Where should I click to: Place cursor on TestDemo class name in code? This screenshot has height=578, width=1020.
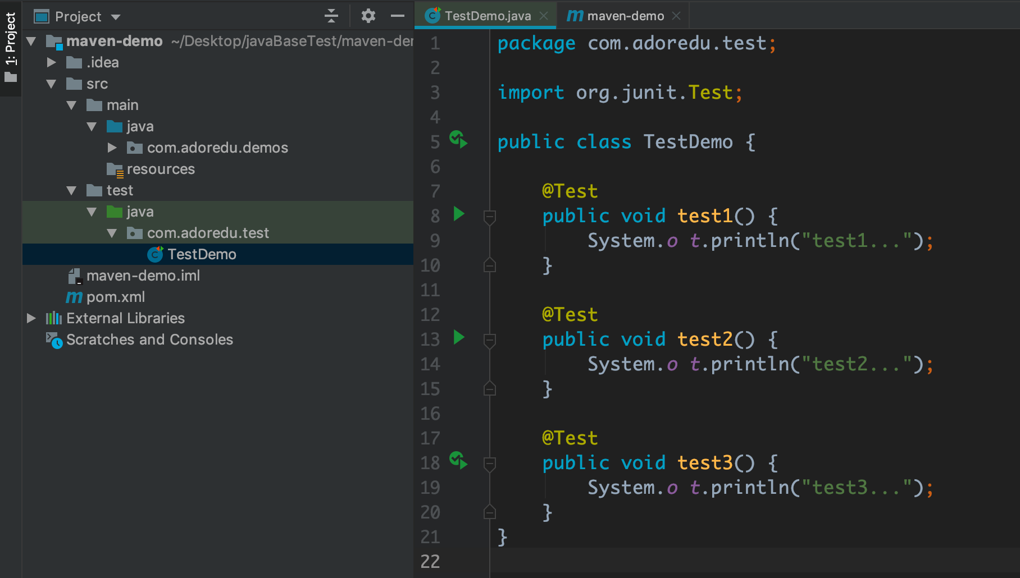(x=688, y=142)
